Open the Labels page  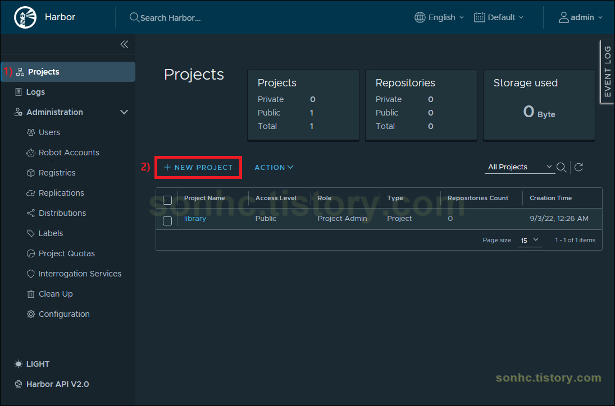point(51,233)
